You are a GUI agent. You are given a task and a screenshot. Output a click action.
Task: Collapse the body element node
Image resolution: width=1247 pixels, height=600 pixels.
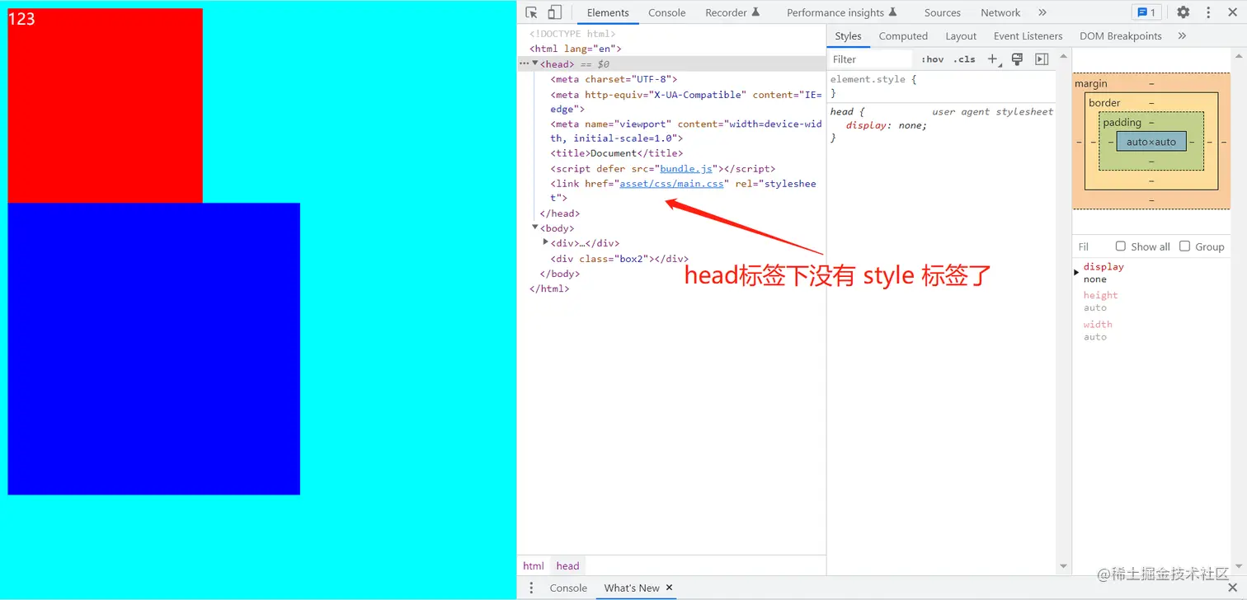tap(535, 227)
